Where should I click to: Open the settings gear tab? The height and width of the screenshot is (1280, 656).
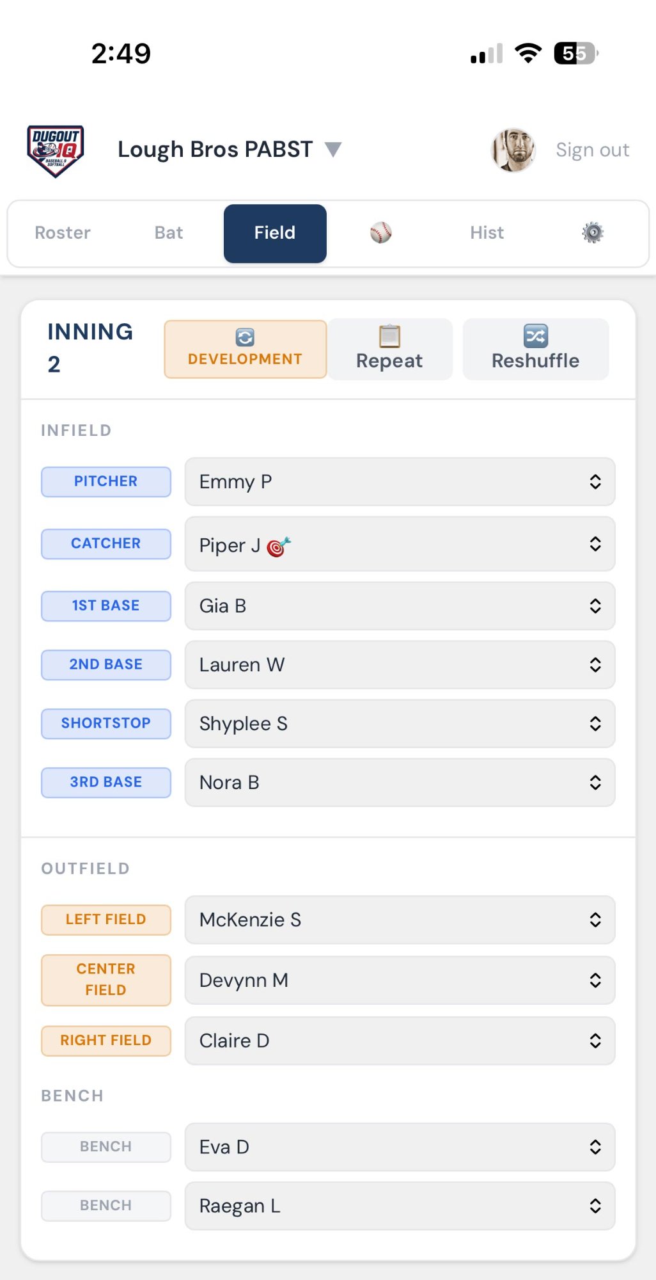point(593,233)
